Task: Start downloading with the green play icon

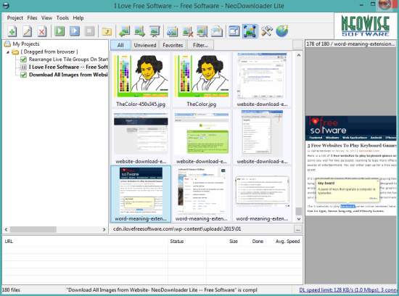Action: (59, 31)
